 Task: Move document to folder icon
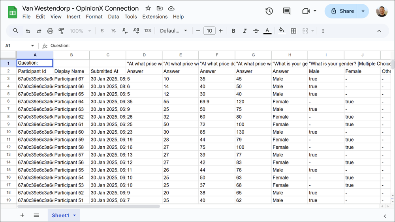pyautogui.click(x=160, y=8)
